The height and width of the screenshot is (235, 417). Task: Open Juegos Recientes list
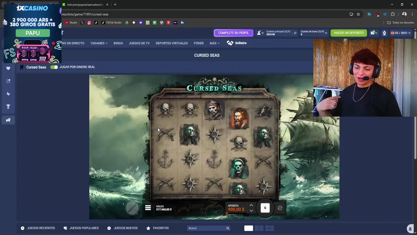tap(38, 228)
